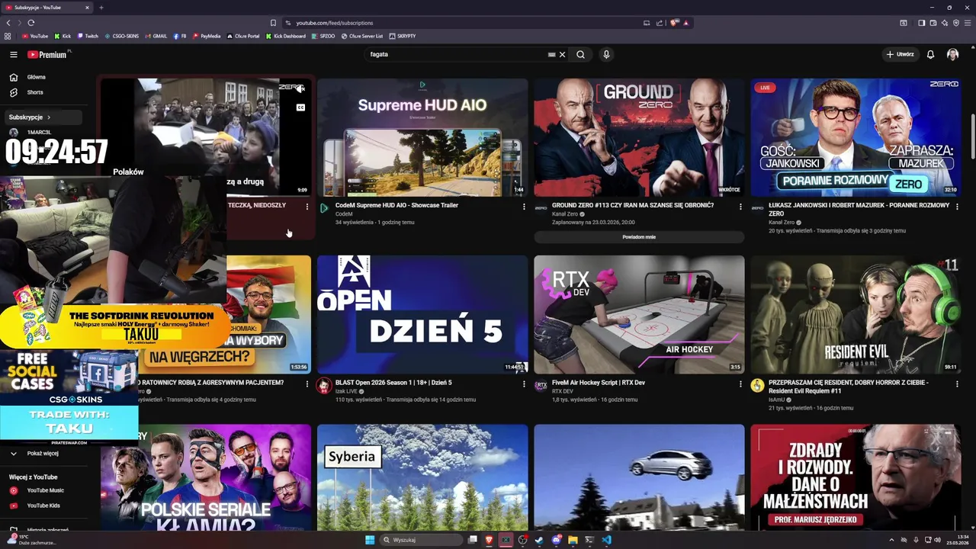976x549 pixels.
Task: Open the Windows Start button
Action: click(x=370, y=540)
